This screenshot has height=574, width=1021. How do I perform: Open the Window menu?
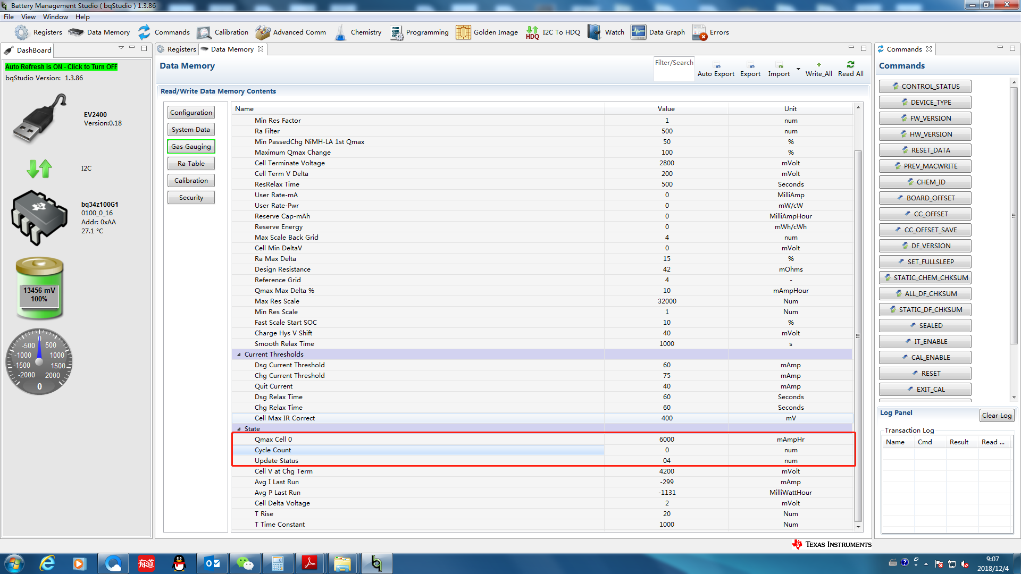tap(55, 17)
